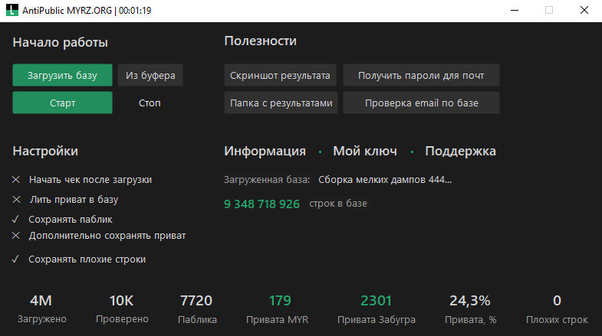The height and width of the screenshot is (336, 602).
Task: Toggle the checkmark beside Сохранять плохие строки
Action: (15, 259)
